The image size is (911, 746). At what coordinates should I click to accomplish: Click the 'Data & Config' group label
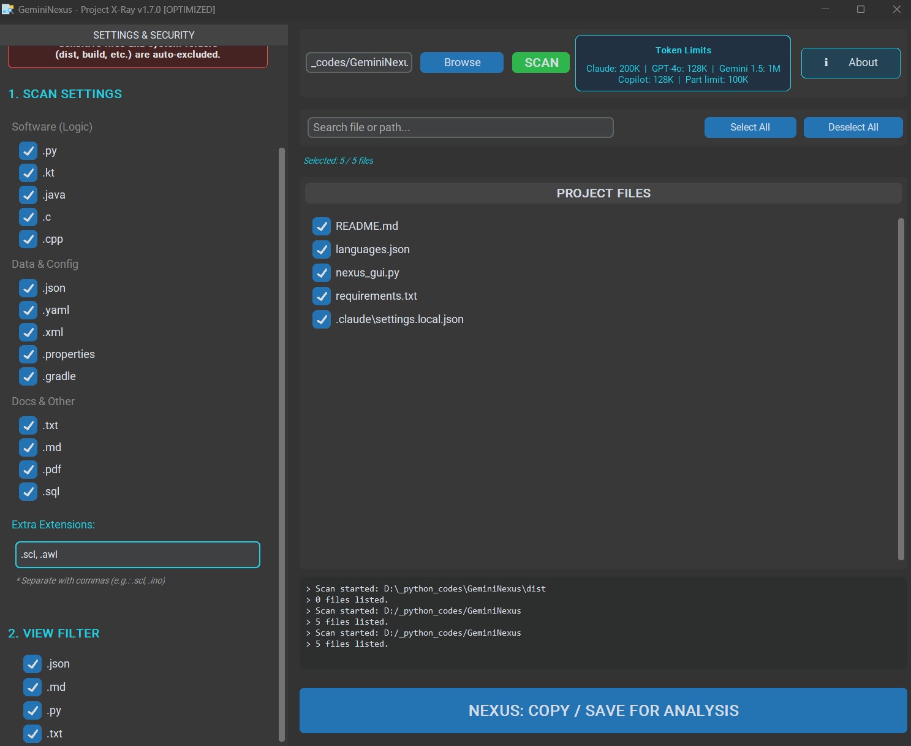tap(45, 264)
